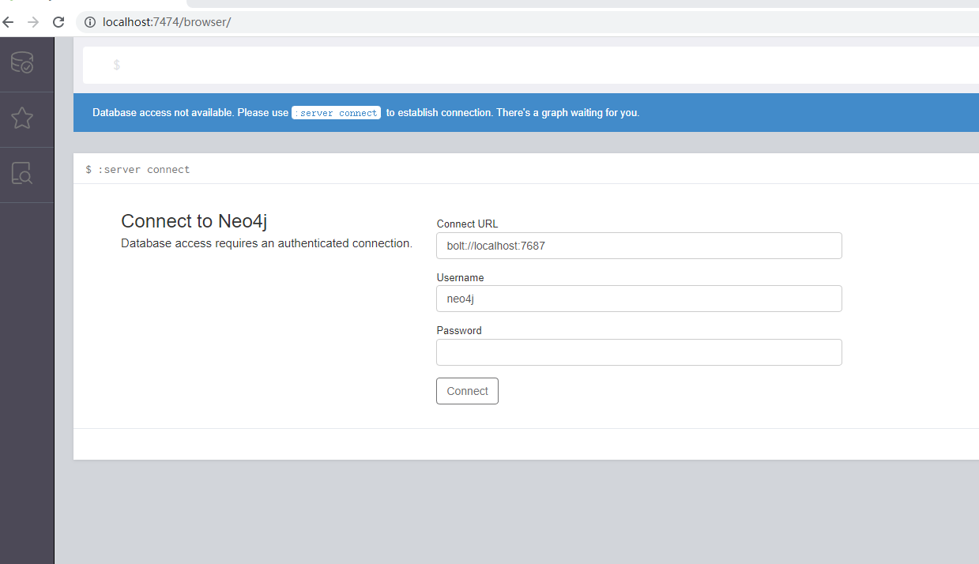Focus the editor command line with $ prompt
This screenshot has width=979, height=564.
coord(316,65)
